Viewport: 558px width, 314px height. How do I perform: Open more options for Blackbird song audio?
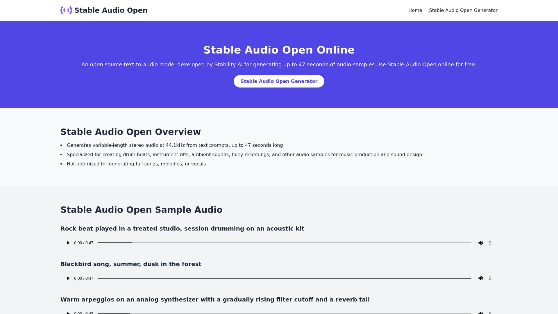pos(490,278)
